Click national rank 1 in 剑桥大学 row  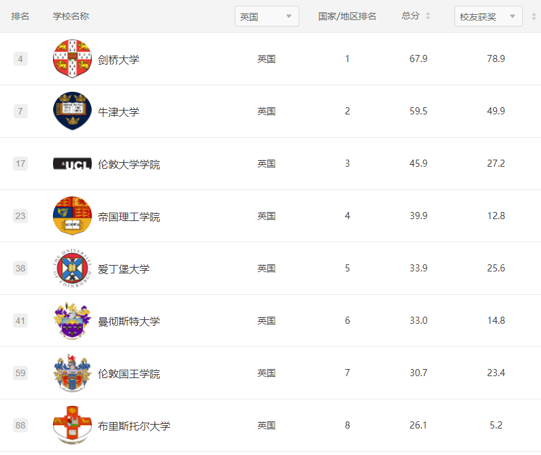point(348,59)
